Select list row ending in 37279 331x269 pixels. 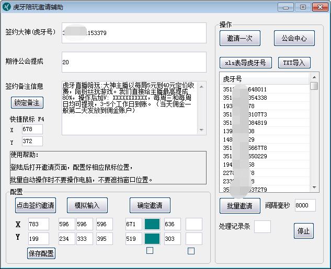click(265, 190)
